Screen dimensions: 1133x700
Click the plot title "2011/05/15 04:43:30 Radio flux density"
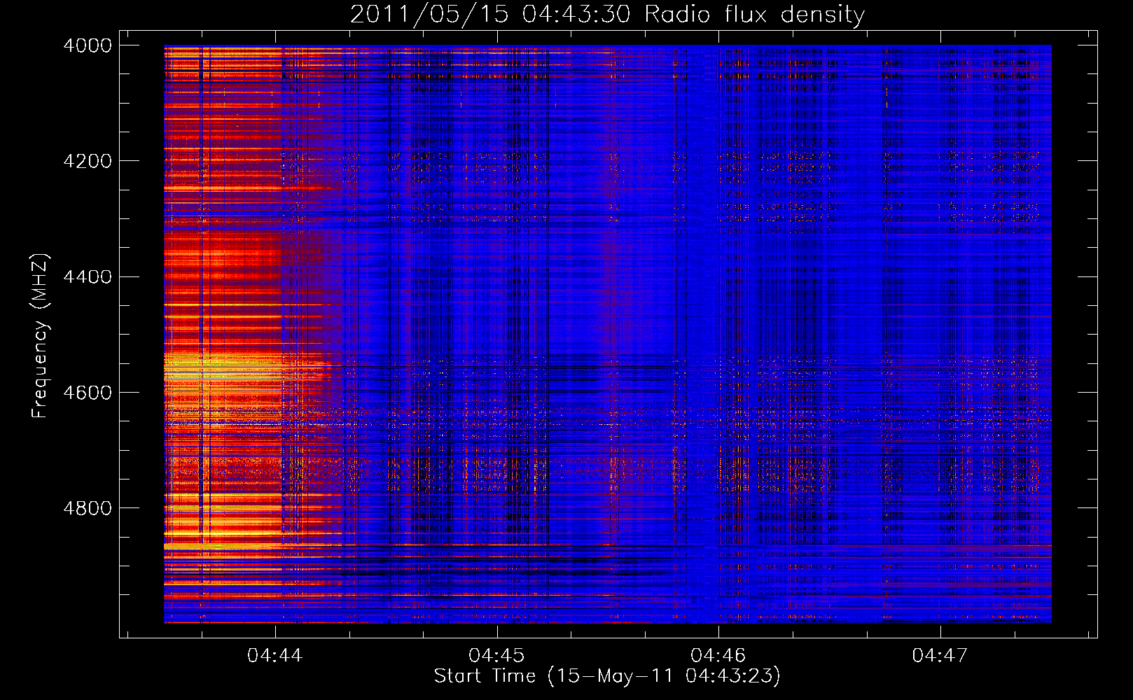[607, 15]
